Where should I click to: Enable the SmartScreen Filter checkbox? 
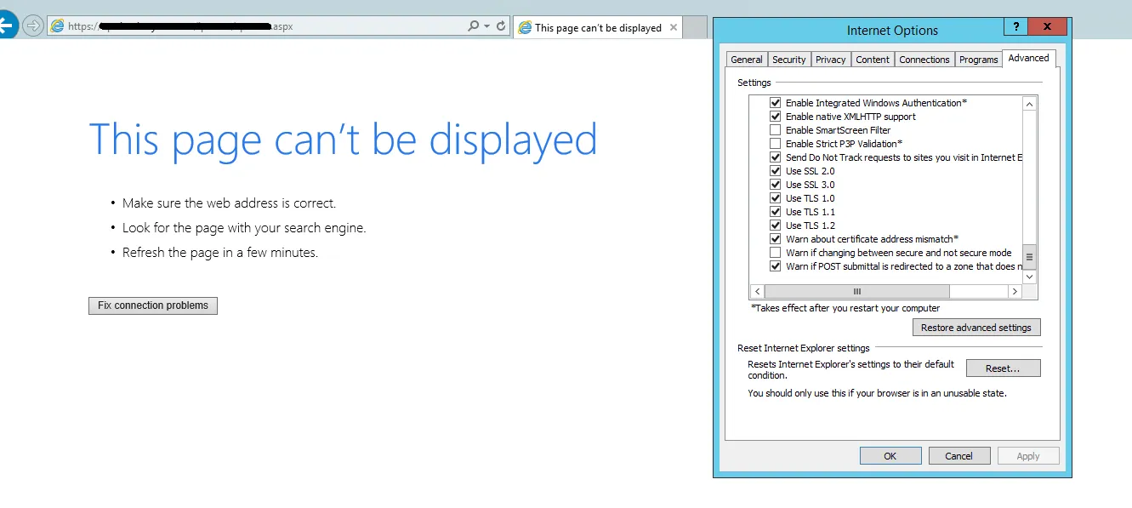point(775,130)
